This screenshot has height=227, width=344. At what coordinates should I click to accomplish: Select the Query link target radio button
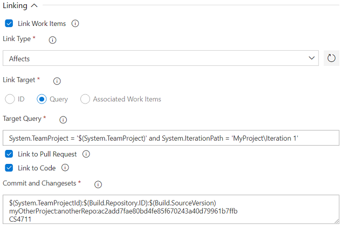coord(42,99)
